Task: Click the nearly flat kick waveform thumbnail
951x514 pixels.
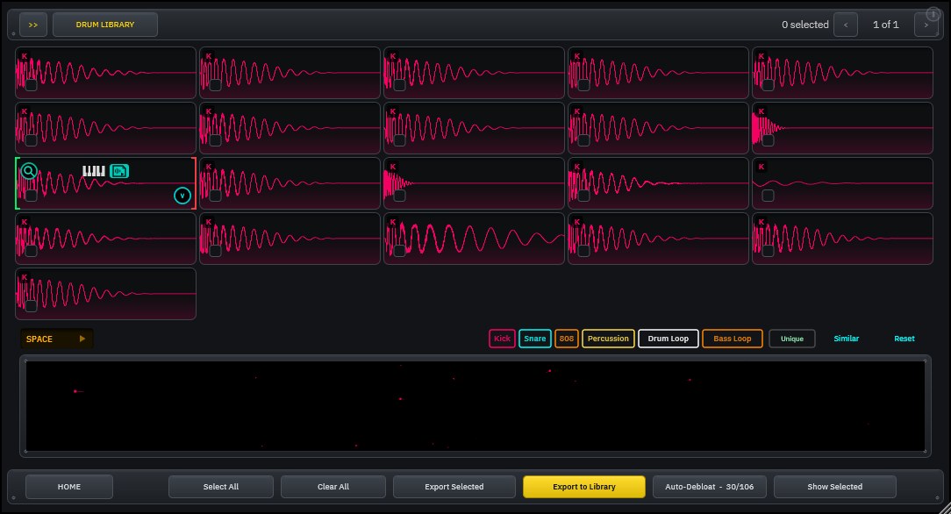Action: pyautogui.click(x=842, y=183)
